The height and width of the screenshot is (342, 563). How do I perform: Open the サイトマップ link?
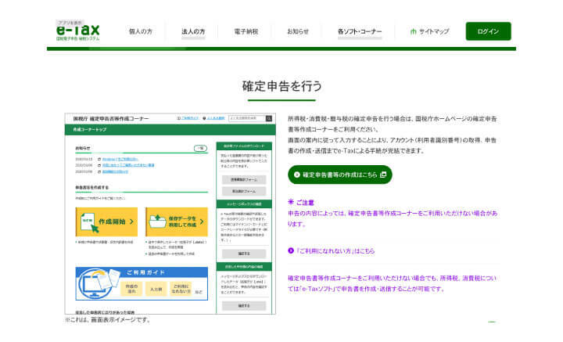point(434,32)
